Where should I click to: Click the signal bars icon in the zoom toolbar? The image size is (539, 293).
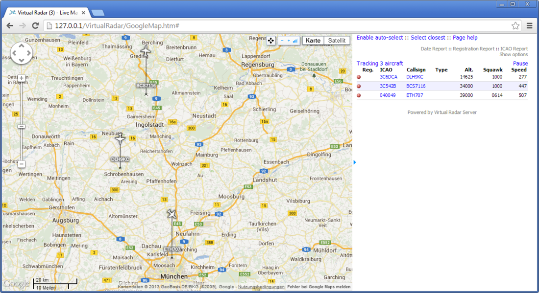[x=296, y=41]
